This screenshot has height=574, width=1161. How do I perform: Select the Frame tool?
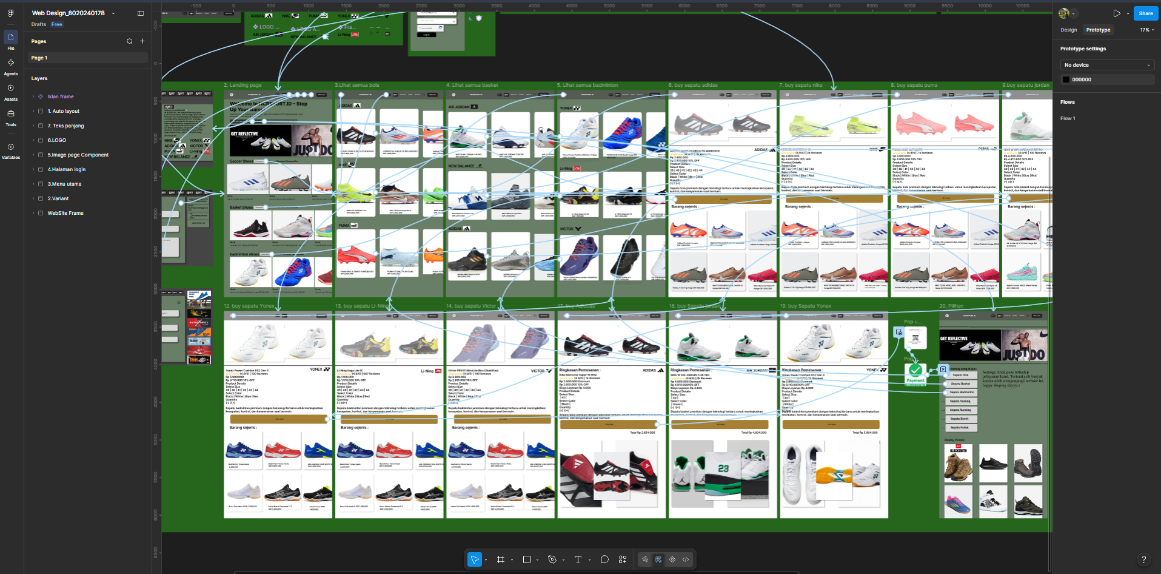coord(500,559)
